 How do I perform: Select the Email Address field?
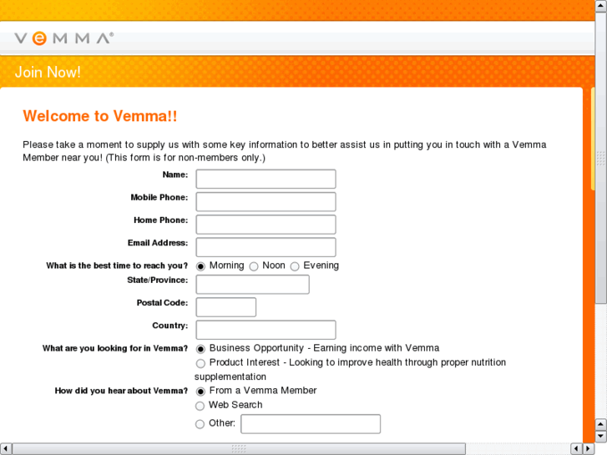point(266,247)
